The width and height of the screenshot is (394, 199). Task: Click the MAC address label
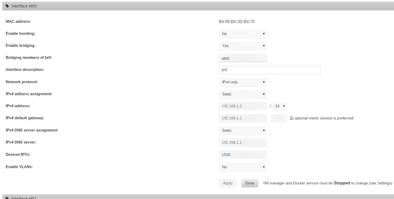point(19,22)
